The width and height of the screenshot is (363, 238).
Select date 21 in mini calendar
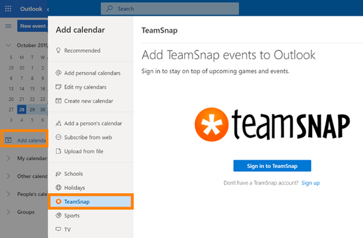[x=22, y=99]
